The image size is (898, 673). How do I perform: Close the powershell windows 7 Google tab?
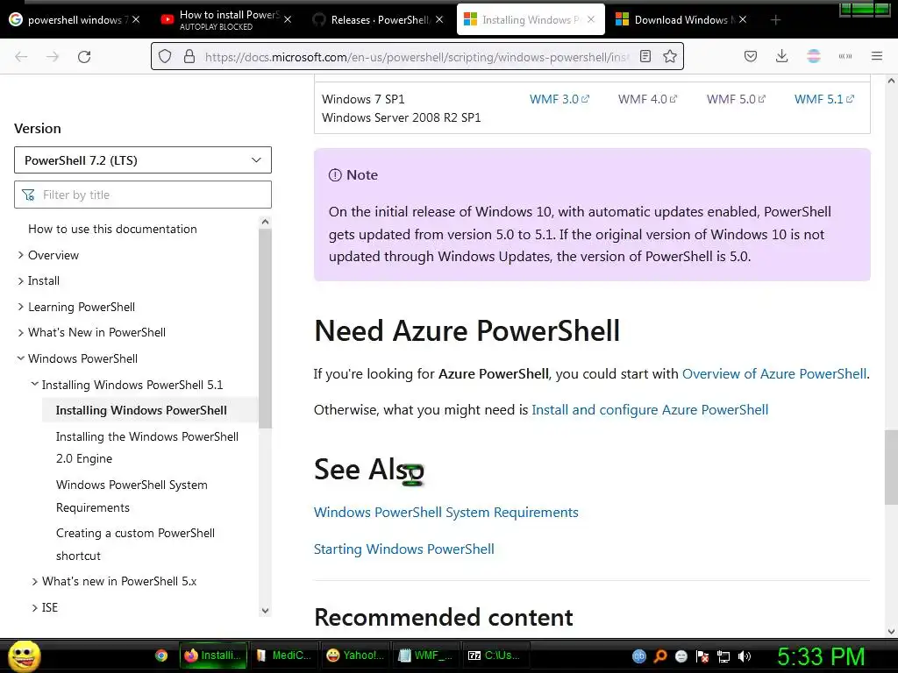click(x=136, y=19)
